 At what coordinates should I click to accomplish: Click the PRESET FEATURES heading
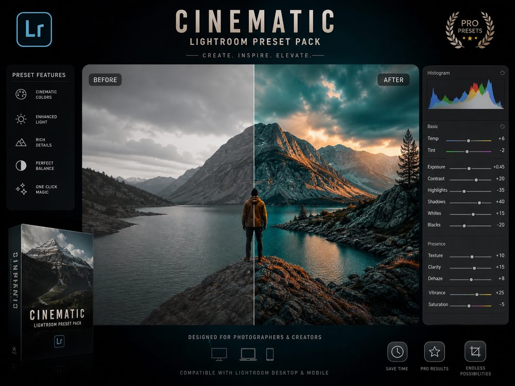[39, 75]
